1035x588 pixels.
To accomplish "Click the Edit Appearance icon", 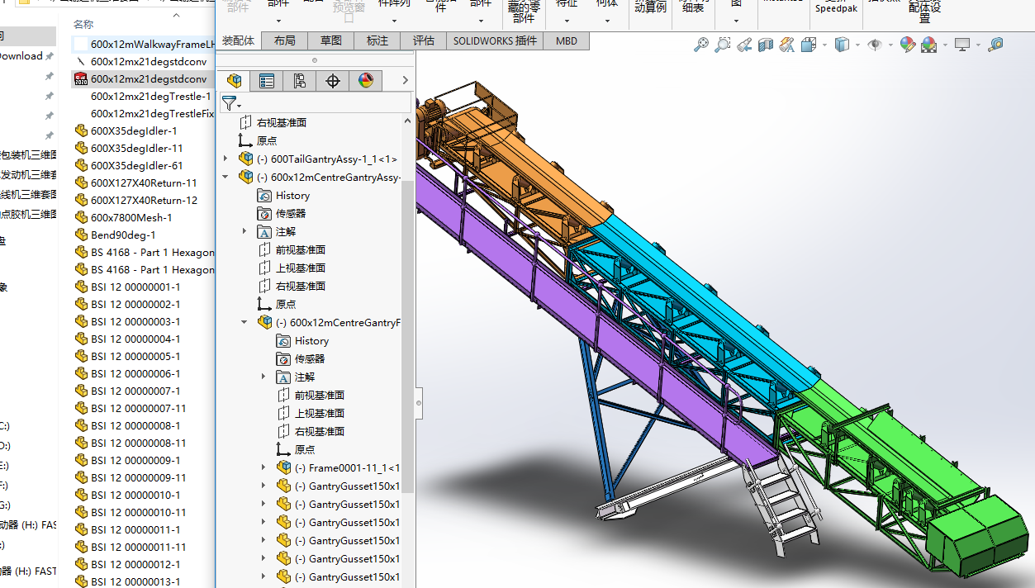I will pos(907,45).
